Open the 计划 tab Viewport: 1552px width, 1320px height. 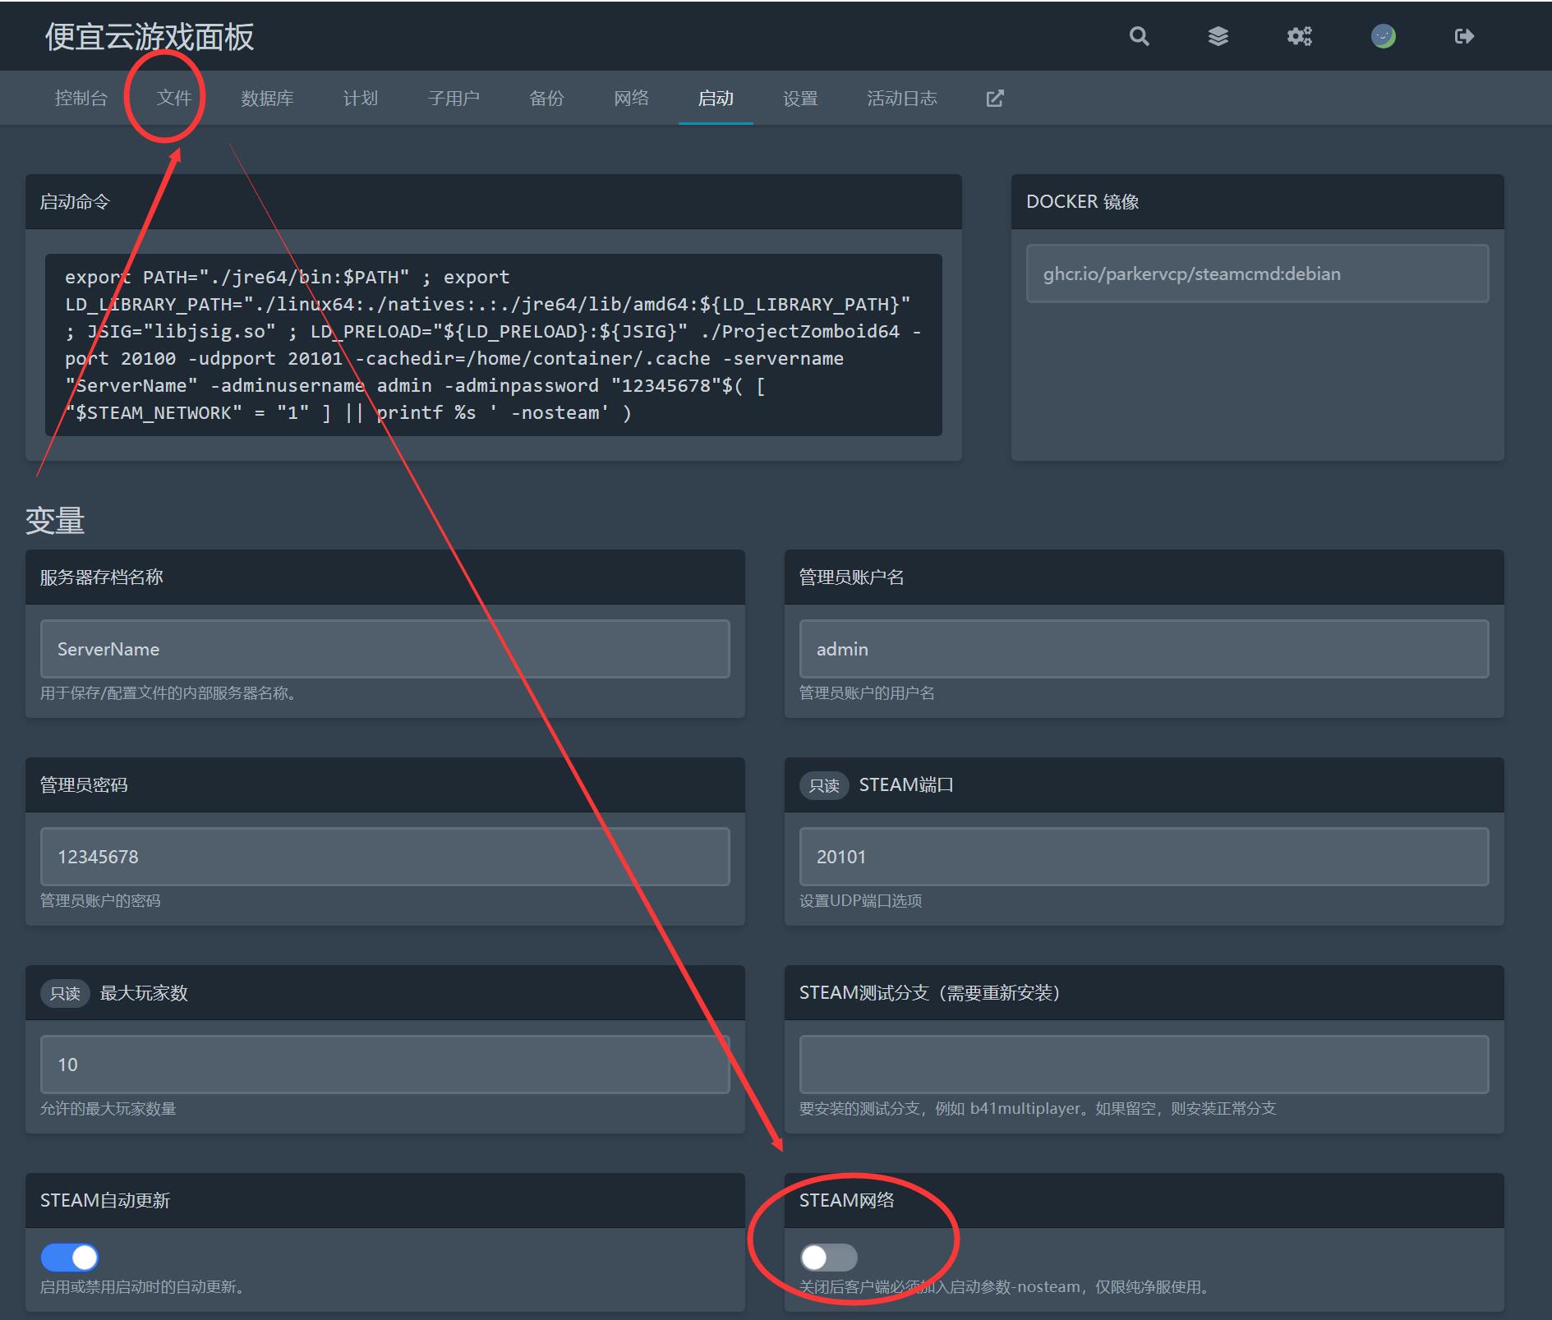(360, 98)
